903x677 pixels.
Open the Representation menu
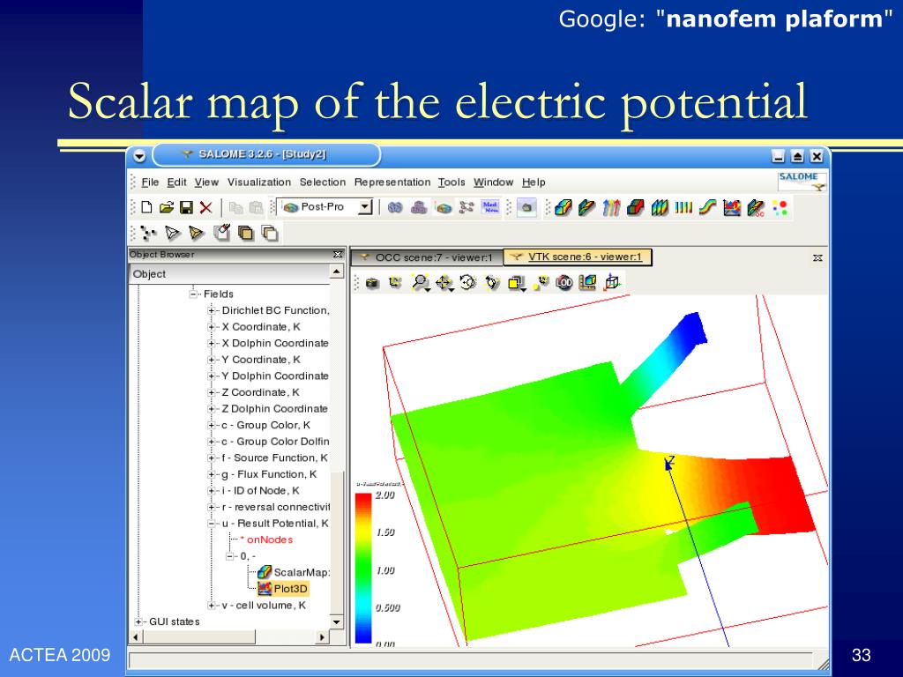pos(392,182)
